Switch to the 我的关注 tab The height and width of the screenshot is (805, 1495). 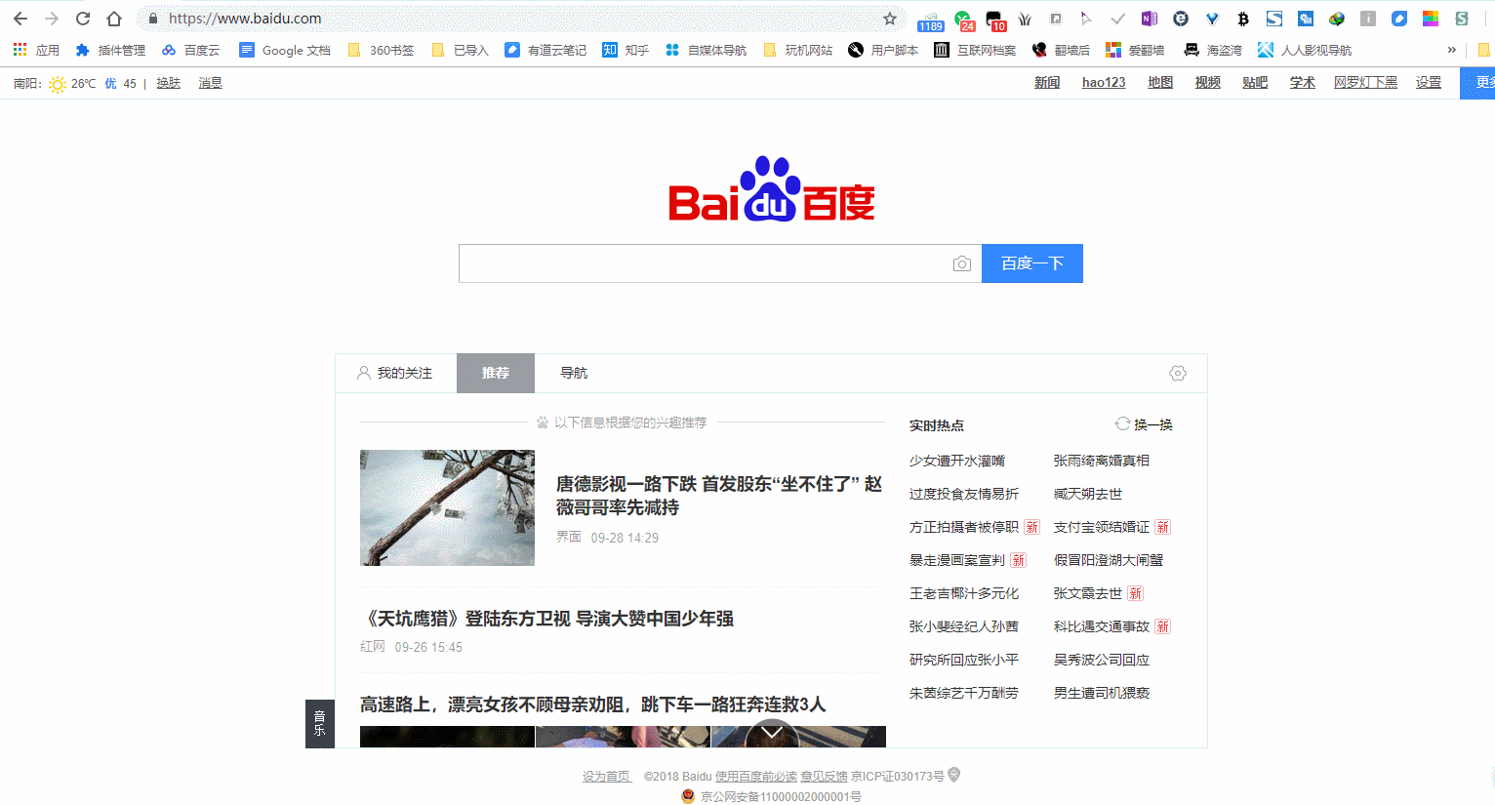(x=395, y=373)
